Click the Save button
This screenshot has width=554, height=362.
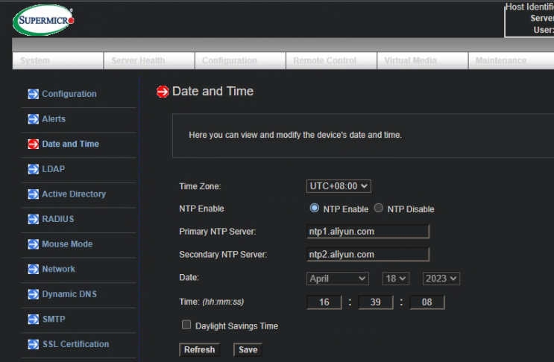[248, 349]
